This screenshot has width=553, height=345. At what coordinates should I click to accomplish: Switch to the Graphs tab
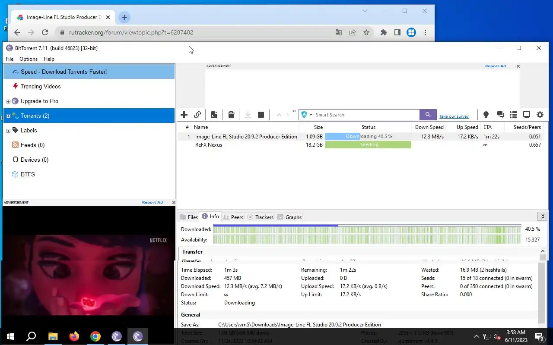coord(289,217)
